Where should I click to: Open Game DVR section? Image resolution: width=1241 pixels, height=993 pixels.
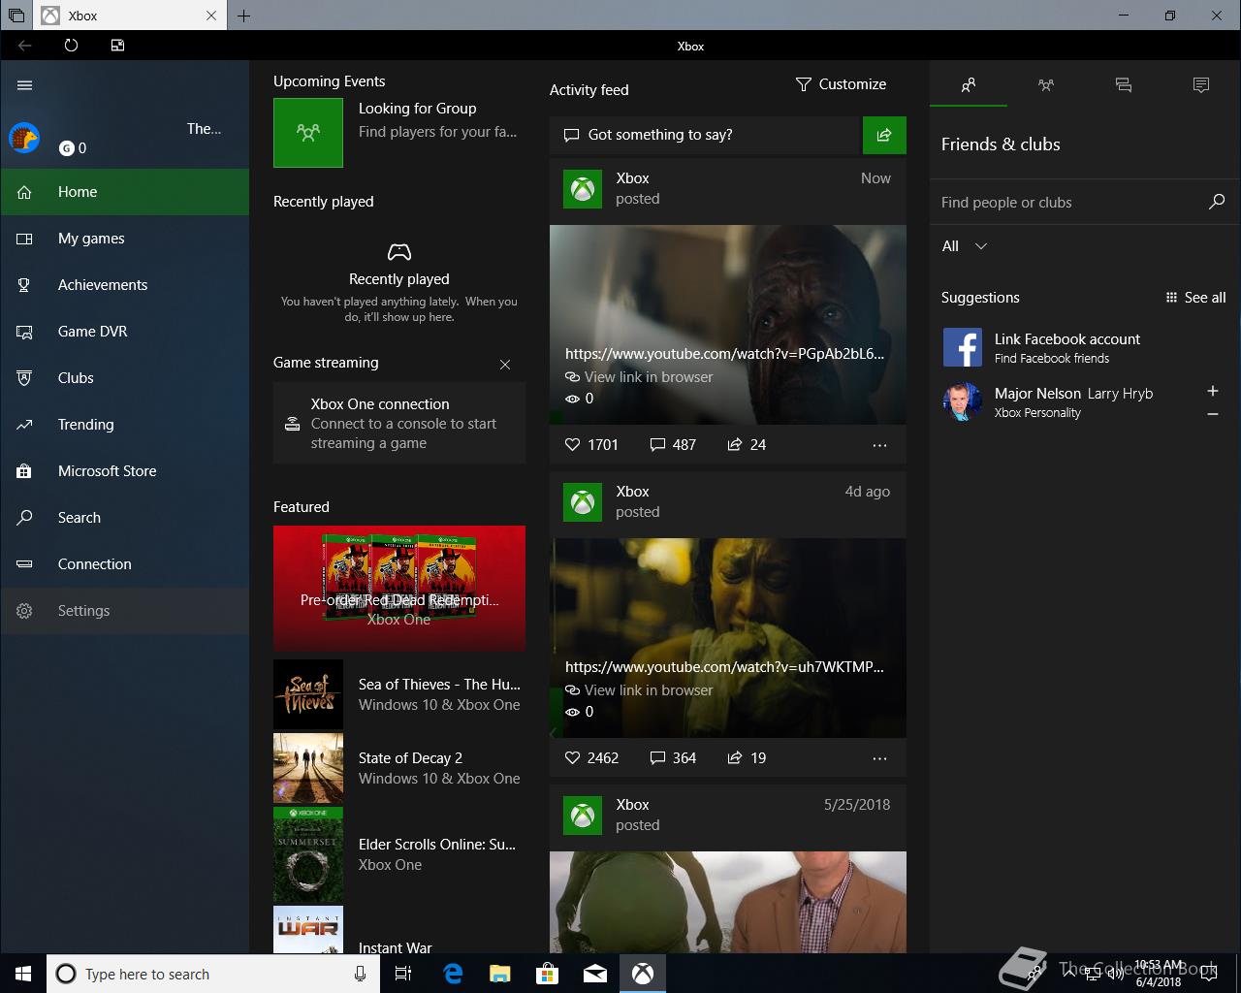click(124, 332)
